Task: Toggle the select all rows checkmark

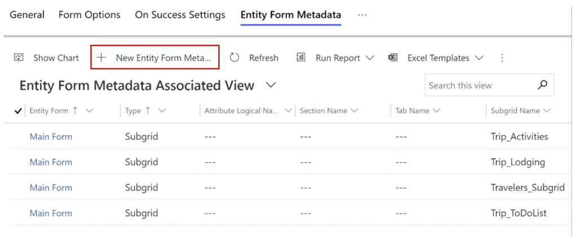Action: coord(19,111)
